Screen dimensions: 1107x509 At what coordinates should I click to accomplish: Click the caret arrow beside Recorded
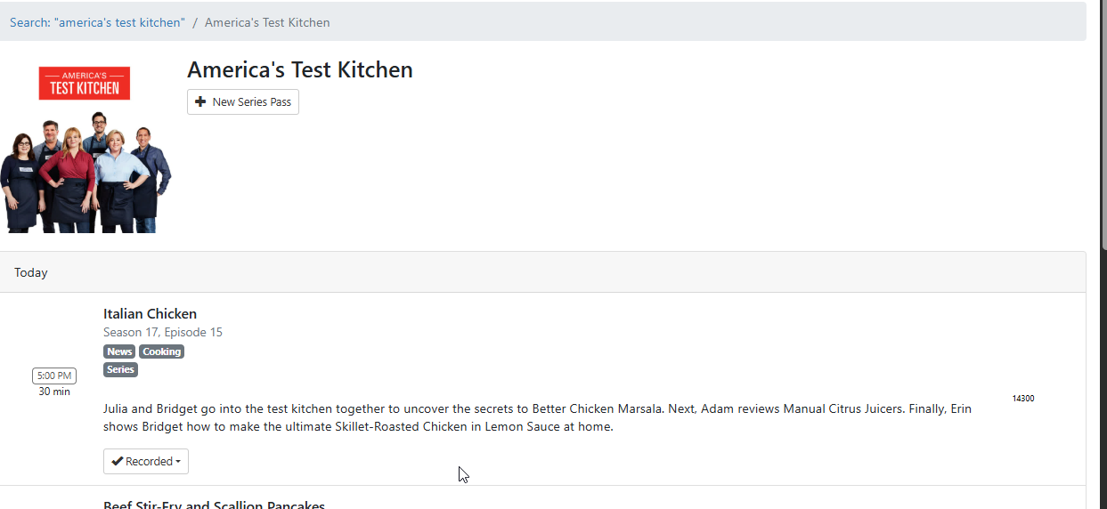178,462
